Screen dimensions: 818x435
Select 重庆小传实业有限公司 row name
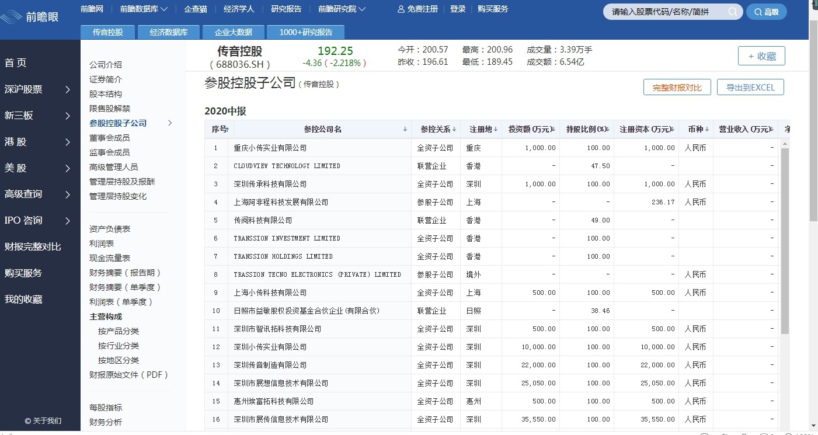click(x=270, y=148)
